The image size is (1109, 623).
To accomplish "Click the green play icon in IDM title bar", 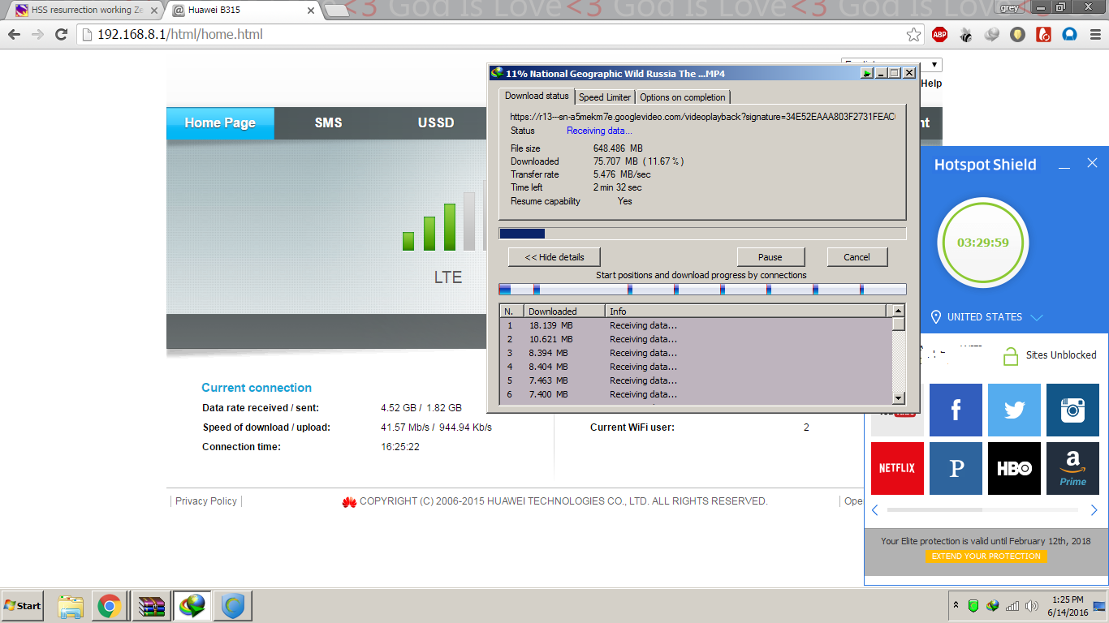I will pyautogui.click(x=867, y=73).
